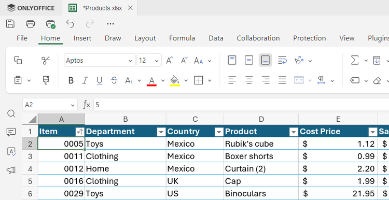This screenshot has width=389, height=200.
Task: Click the Named Ranges tag icon
Action: pyautogui.click(x=355, y=80)
